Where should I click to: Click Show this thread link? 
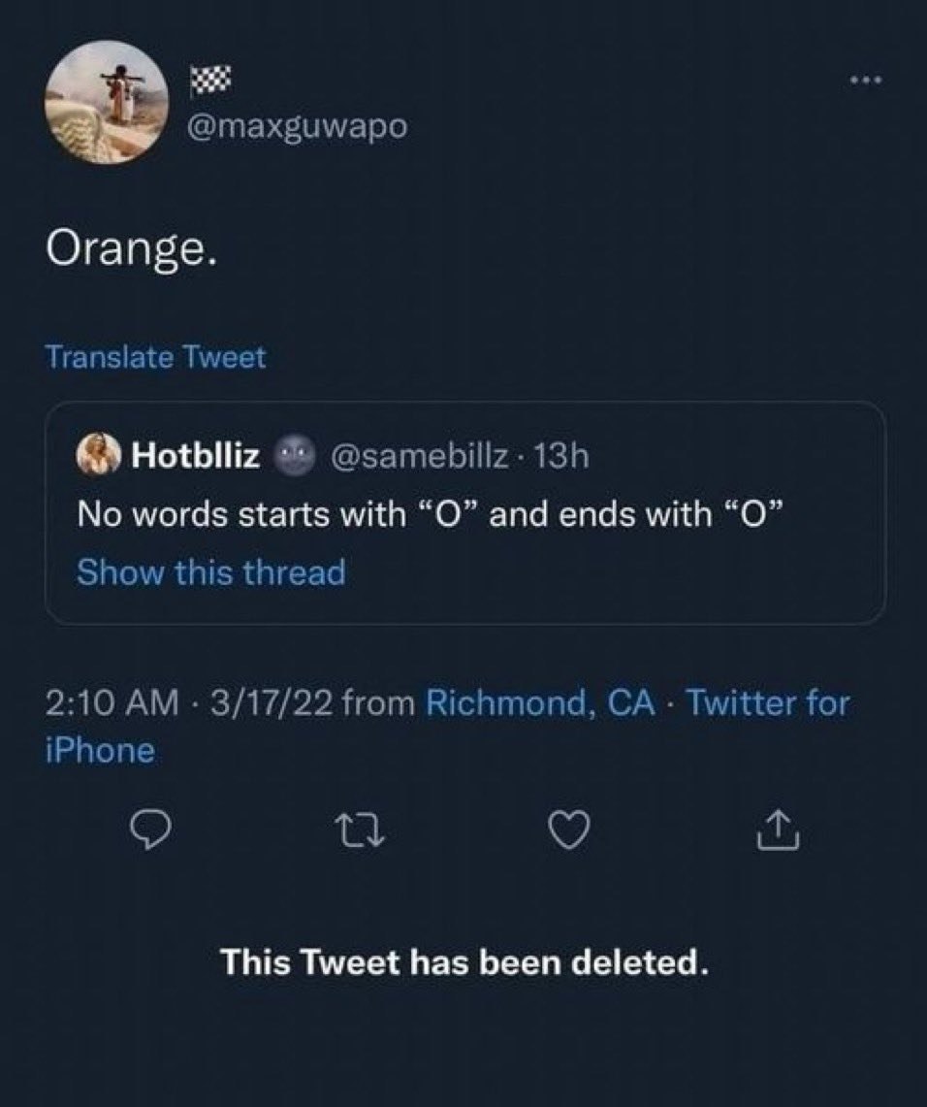coord(210,572)
